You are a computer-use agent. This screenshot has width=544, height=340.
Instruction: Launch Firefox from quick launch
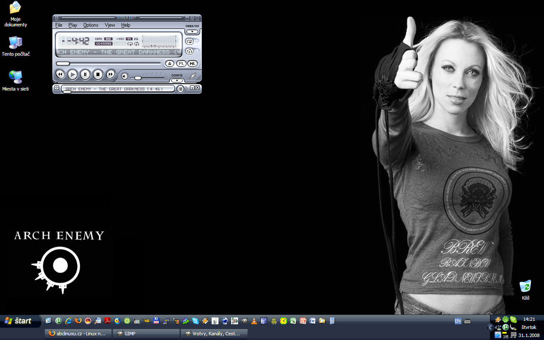78,321
